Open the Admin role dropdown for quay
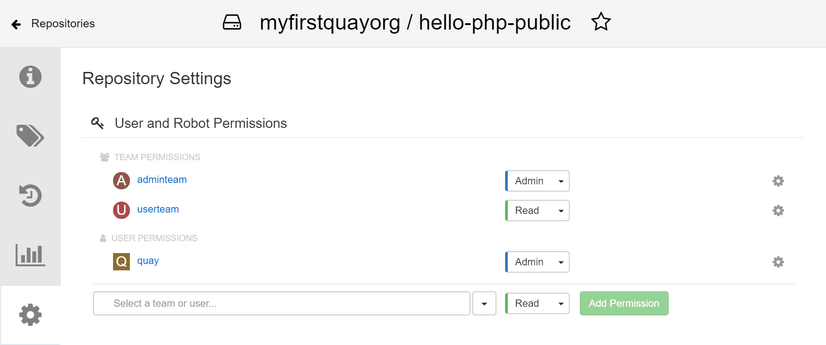The height and width of the screenshot is (345, 826). 537,262
